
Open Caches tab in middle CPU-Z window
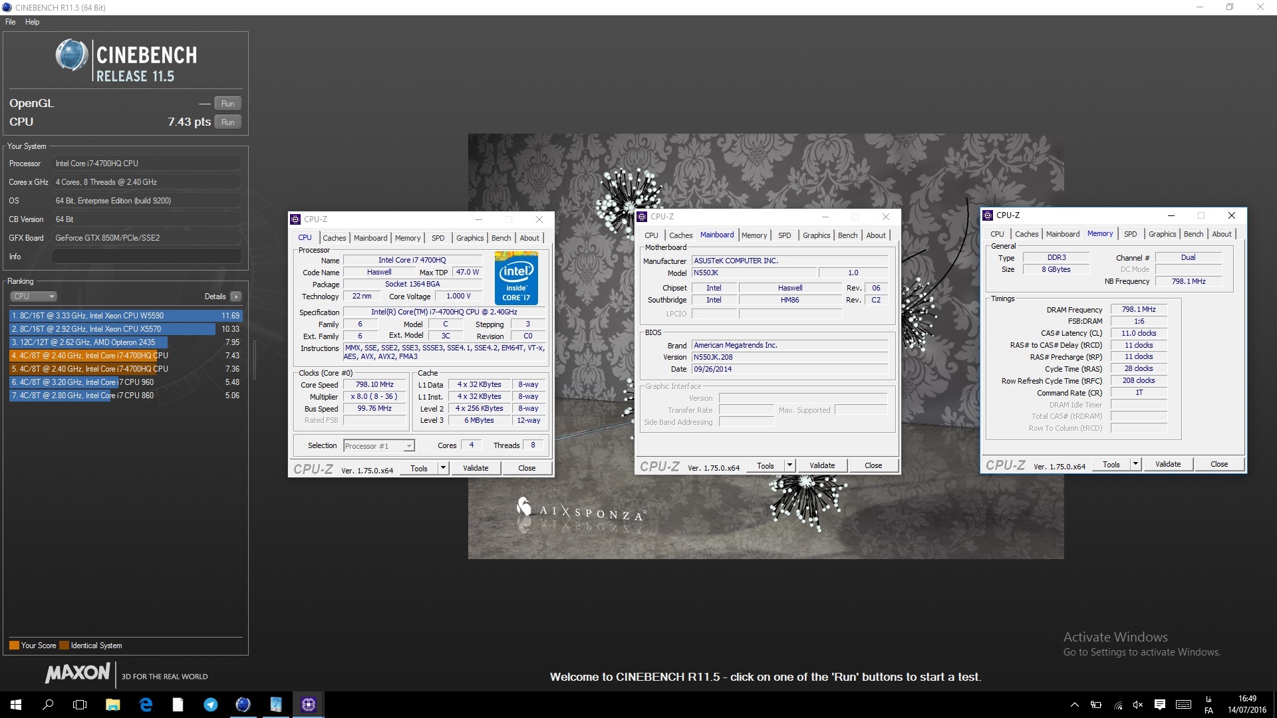680,235
